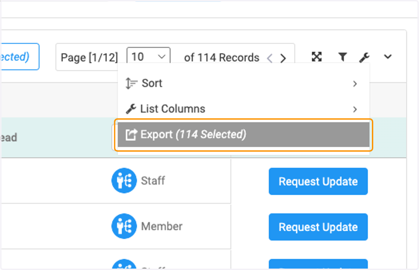419x270 pixels.
Task: Choose Export (114 Selected)
Action: [243, 135]
